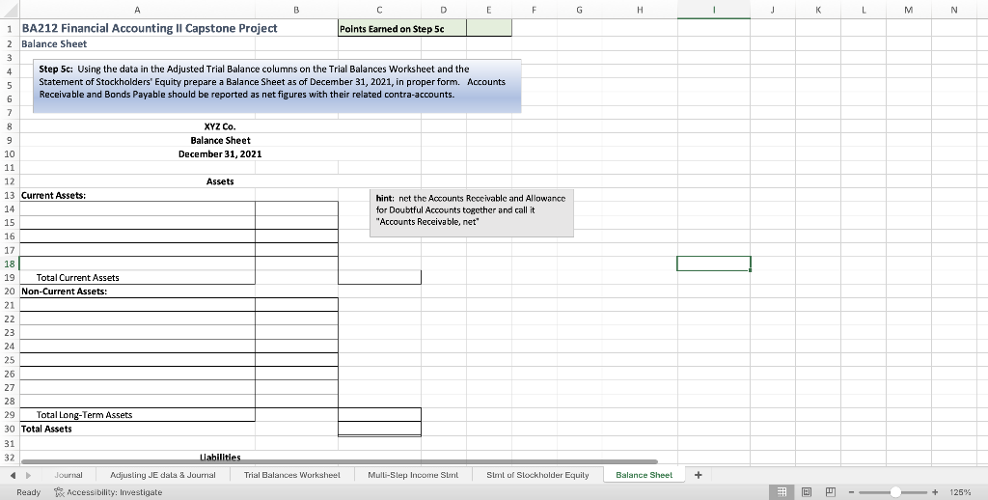Switch to Normal view icon
This screenshot has width=988, height=500.
coord(782,492)
